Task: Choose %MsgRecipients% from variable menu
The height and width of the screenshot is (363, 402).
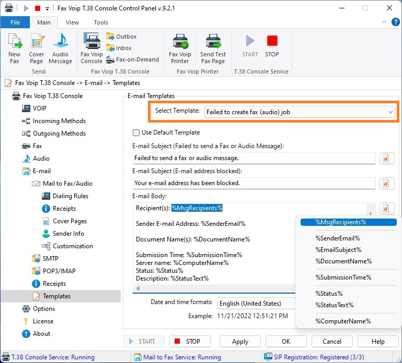Action: [x=348, y=222]
